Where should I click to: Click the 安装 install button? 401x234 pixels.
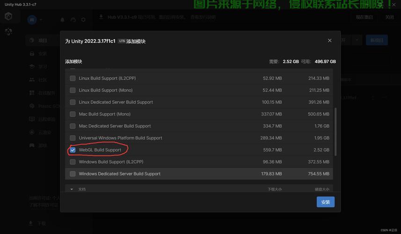[x=325, y=202]
